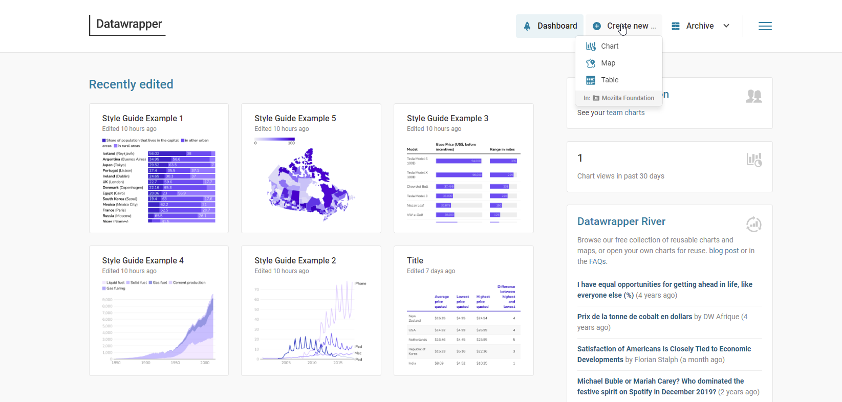
Task: Click the Create new plus icon
Action: [x=597, y=26]
